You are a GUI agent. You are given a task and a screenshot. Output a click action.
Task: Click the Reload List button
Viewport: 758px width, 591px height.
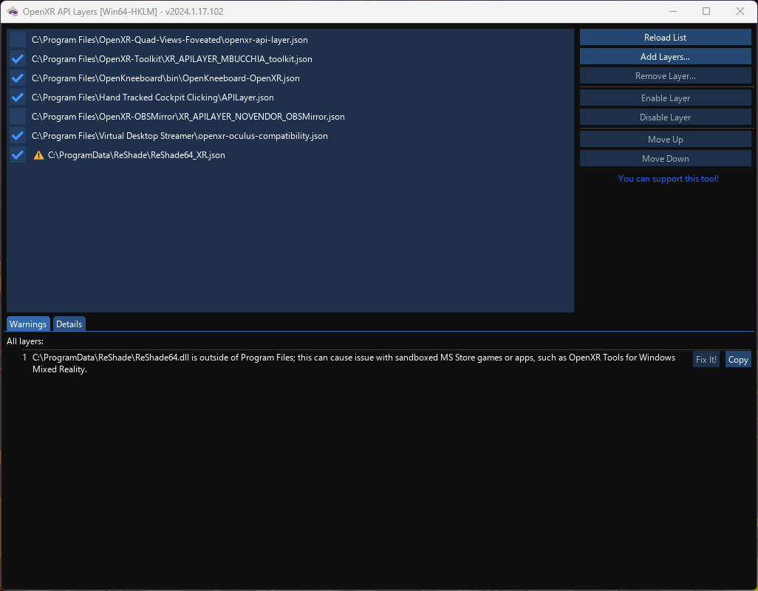coord(665,37)
